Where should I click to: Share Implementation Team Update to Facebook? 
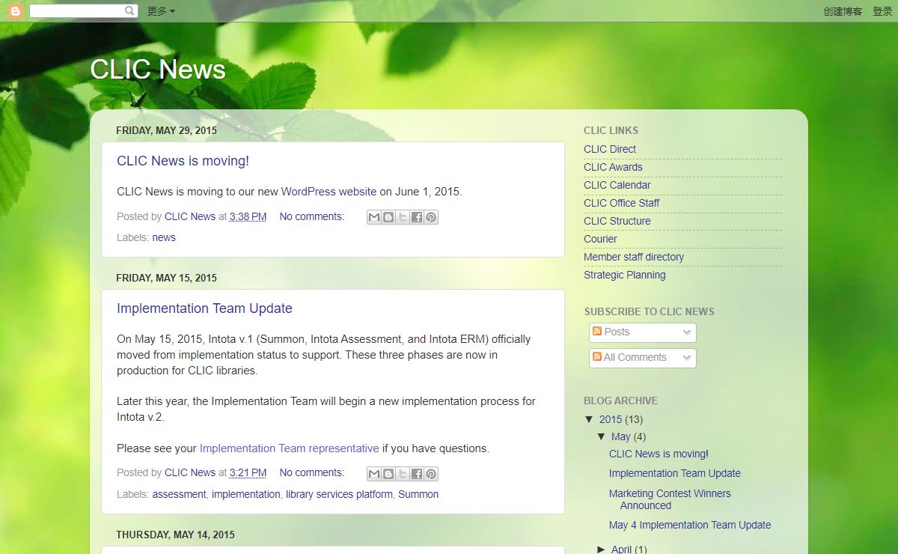click(417, 473)
